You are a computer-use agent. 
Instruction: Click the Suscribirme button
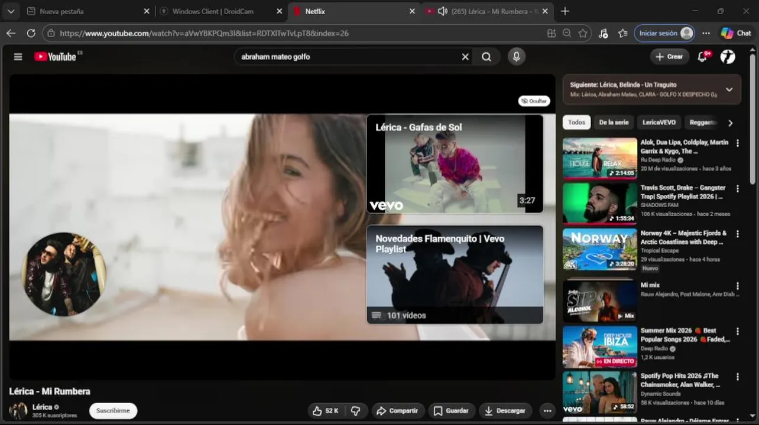[x=113, y=411]
